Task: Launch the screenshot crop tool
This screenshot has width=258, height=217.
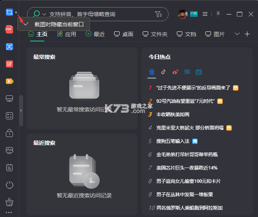Action: click(9, 12)
